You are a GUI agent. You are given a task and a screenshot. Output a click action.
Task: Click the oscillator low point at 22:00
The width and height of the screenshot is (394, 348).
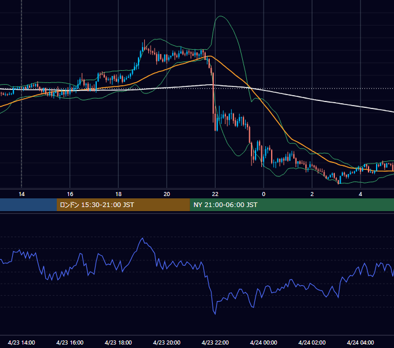(x=215, y=314)
